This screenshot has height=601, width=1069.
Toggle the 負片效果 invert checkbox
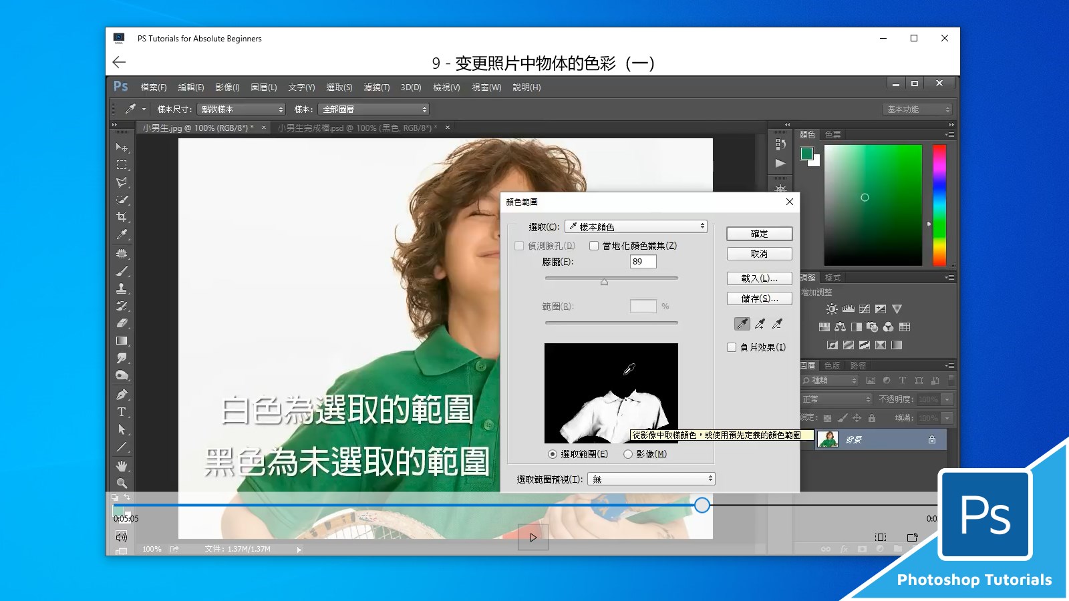[732, 347]
